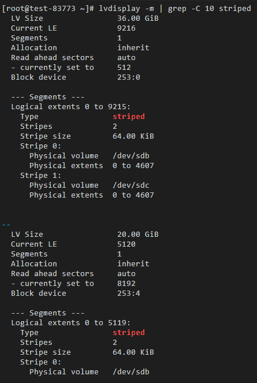Click the 'Stripe 1:' label
The width and height of the screenshot is (257, 383).
click(x=40, y=176)
